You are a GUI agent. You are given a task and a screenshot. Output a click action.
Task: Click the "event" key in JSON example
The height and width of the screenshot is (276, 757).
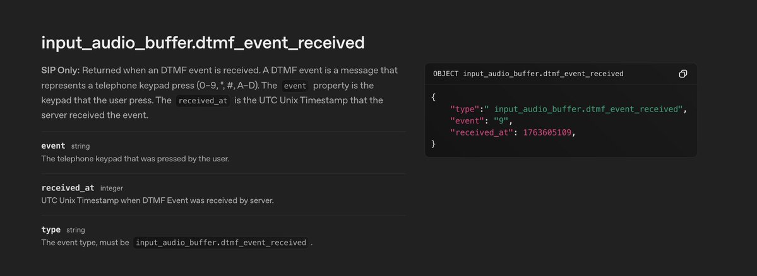coord(467,121)
